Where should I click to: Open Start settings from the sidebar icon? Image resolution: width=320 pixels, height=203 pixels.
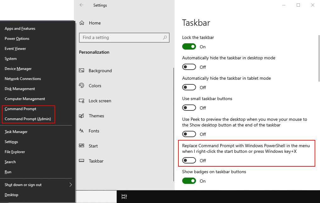click(x=82, y=146)
